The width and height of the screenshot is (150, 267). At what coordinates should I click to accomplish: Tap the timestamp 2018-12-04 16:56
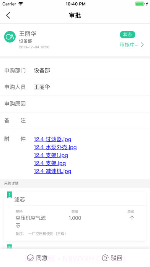pyautogui.click(x=34, y=47)
